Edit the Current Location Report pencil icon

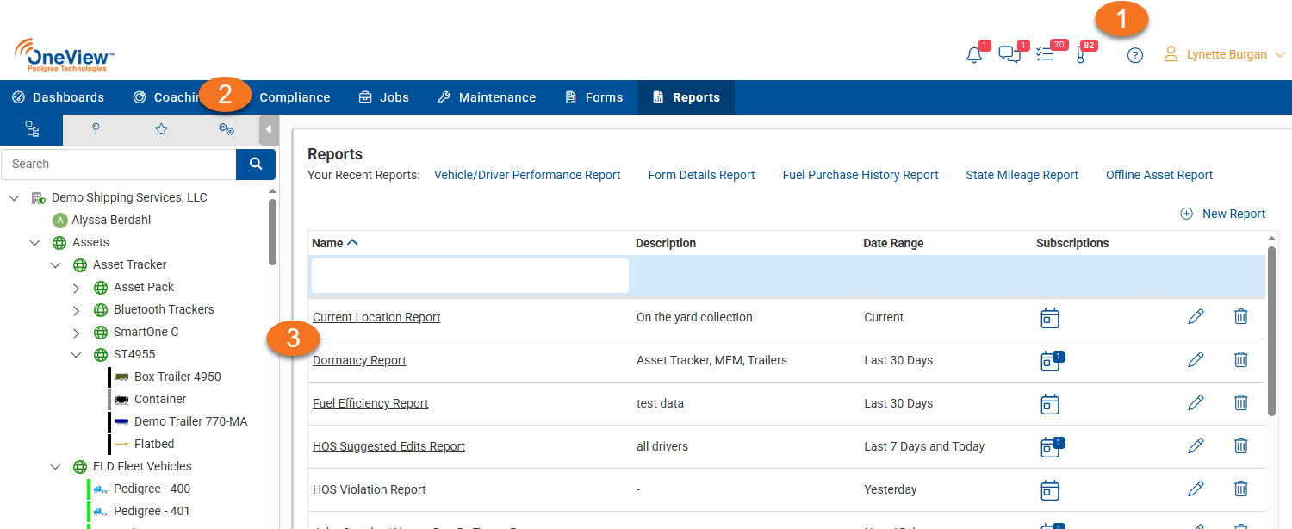click(1196, 316)
